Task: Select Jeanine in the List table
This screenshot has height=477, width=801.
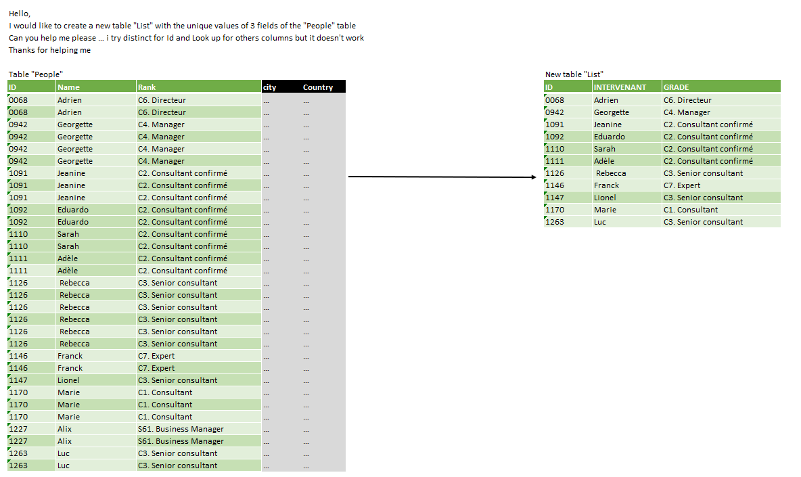Action: click(627, 124)
